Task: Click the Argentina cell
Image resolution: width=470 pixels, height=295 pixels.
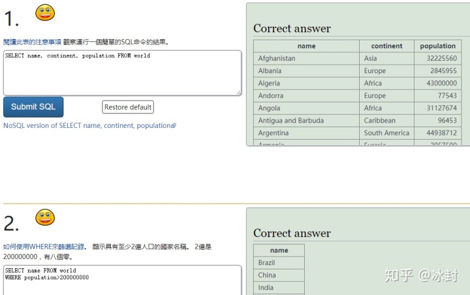Action: (x=306, y=133)
